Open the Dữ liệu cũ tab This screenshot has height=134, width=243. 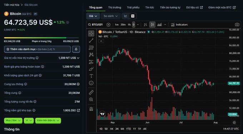coord(194,7)
